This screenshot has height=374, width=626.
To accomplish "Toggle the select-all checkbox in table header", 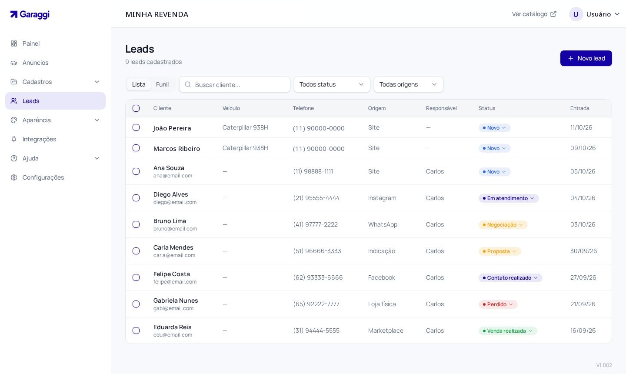I will coord(136,108).
